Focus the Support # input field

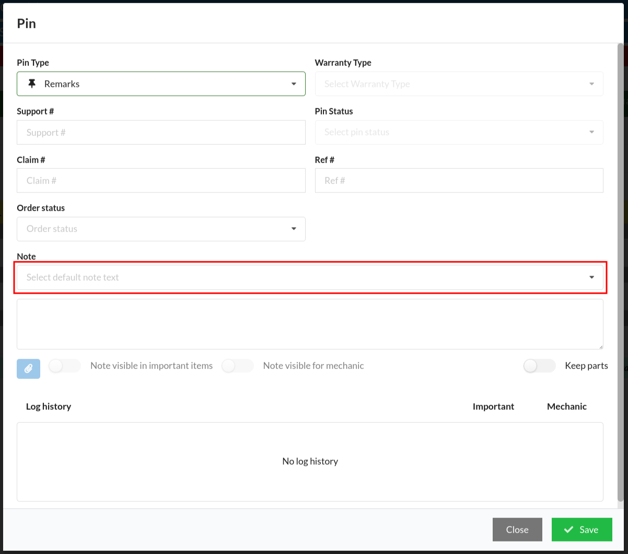tap(161, 133)
